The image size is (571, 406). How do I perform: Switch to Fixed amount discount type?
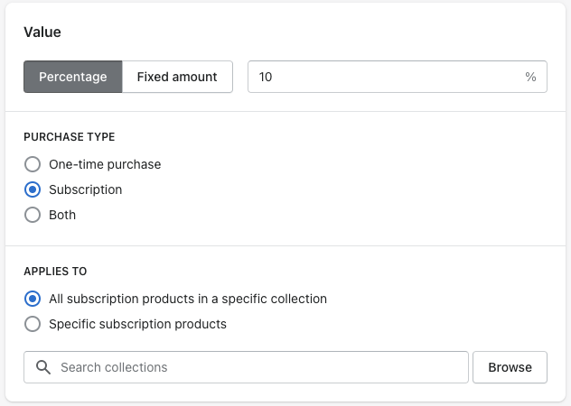[177, 77]
